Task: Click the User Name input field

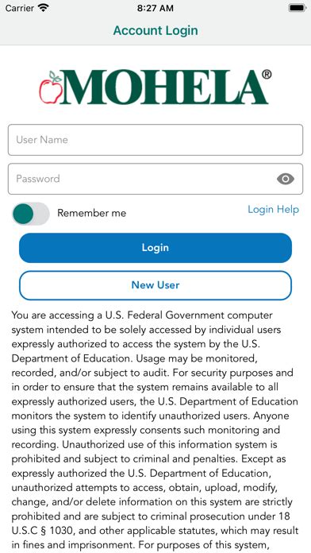Action: (155, 140)
